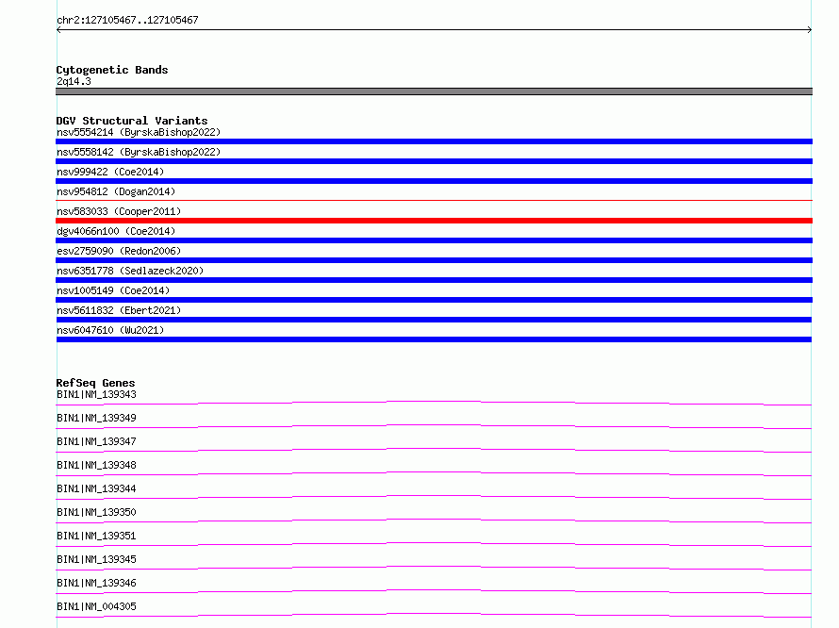Viewport: 839px width, 628px height.
Task: Click the magenta line for BIN1|NM_139343
Action: click(434, 404)
